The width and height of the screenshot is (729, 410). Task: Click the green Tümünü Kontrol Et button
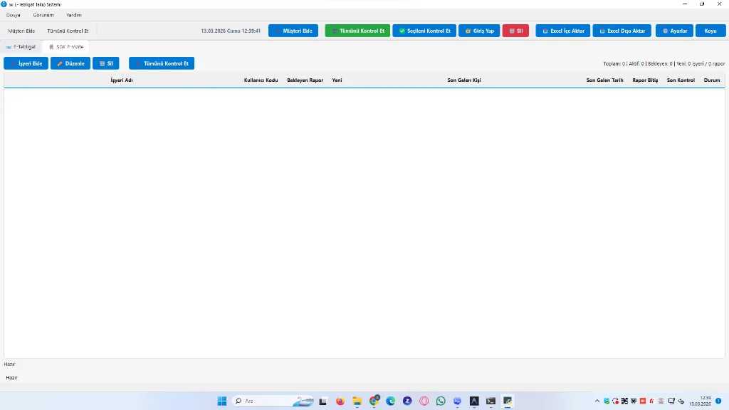[x=357, y=31]
